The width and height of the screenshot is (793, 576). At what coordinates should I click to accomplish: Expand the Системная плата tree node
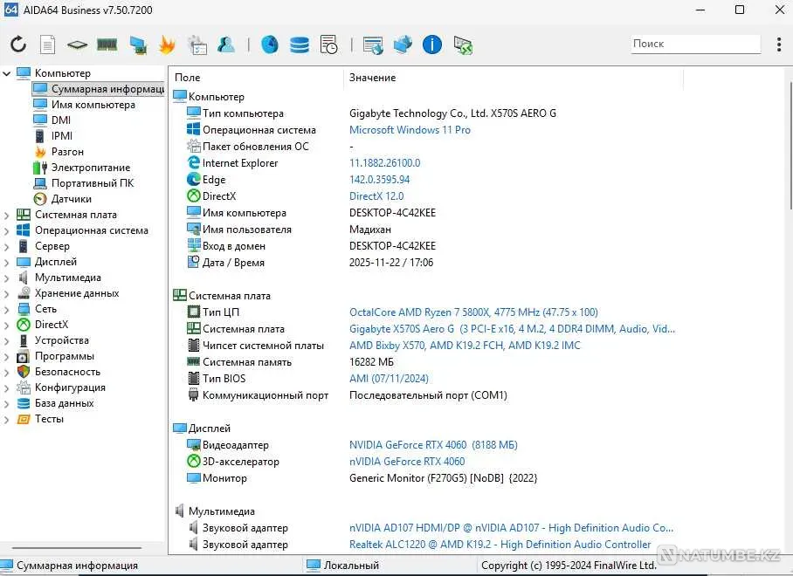(x=7, y=215)
